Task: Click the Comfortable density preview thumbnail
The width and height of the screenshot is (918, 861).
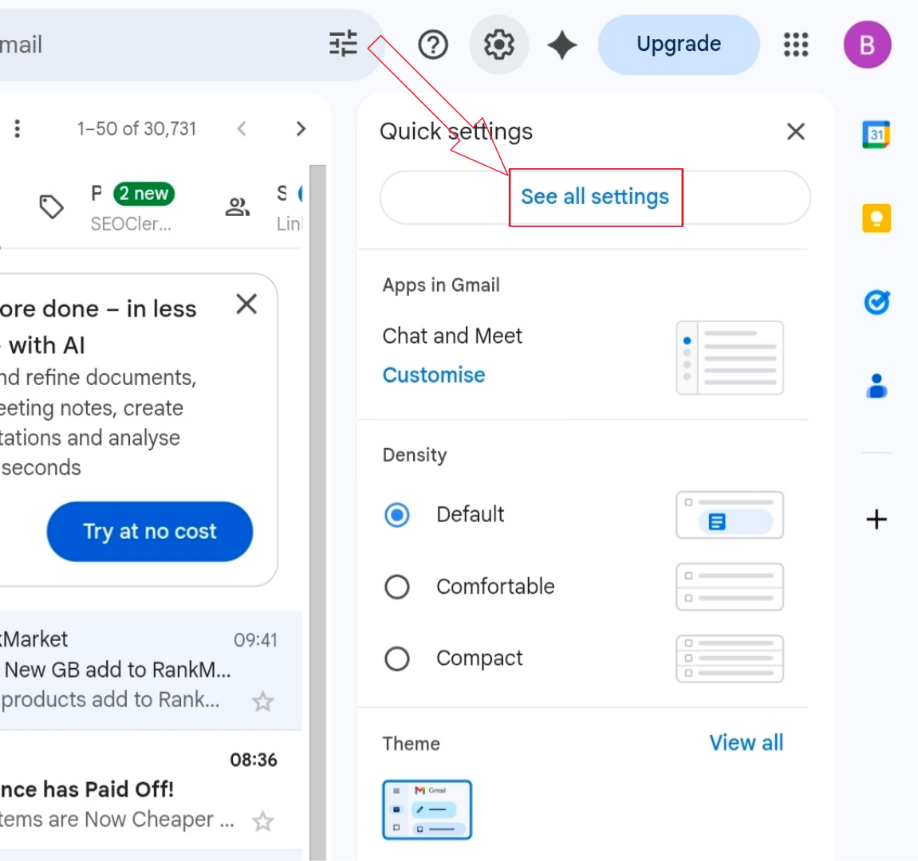Action: coord(730,587)
